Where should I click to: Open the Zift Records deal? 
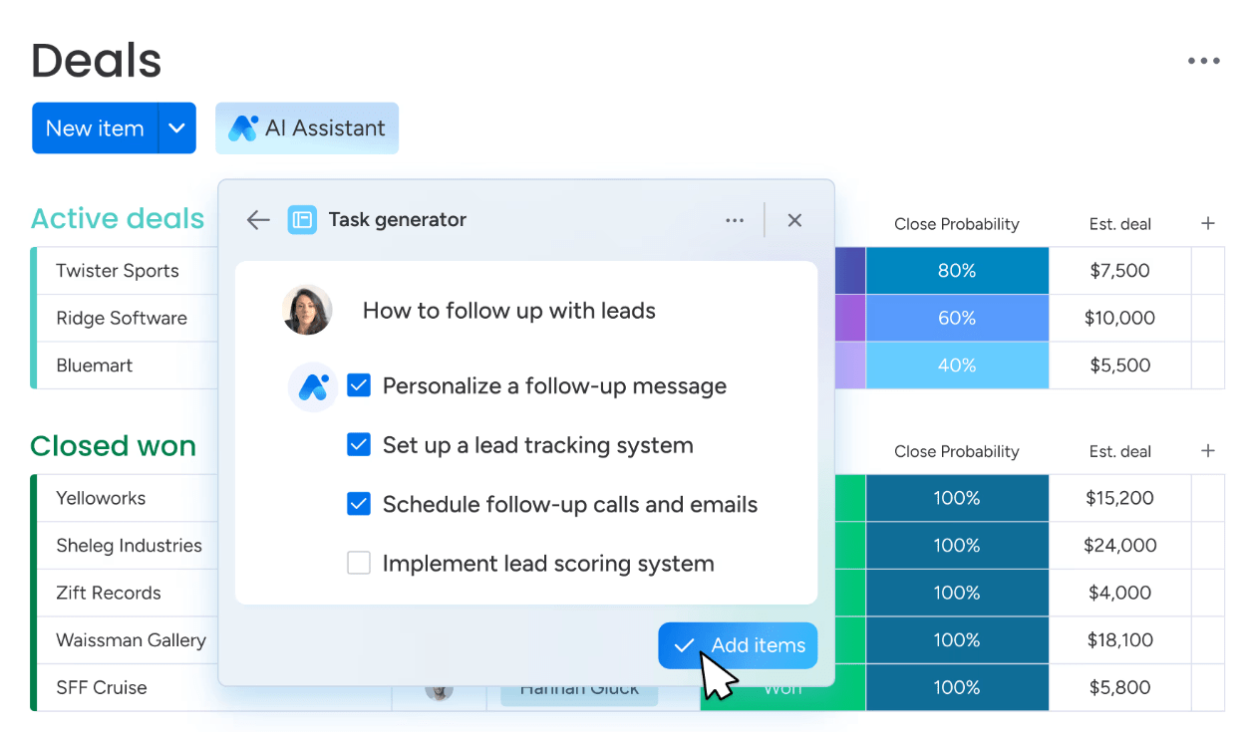click(x=109, y=593)
